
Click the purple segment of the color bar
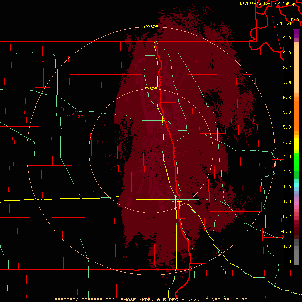pyautogui.click(x=296, y=34)
